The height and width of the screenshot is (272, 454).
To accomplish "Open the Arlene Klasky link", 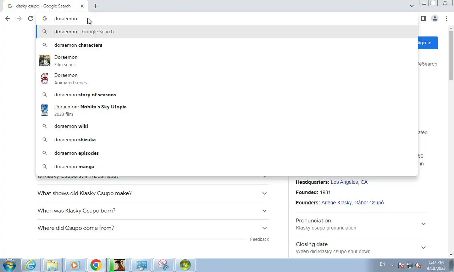I will 336,203.
